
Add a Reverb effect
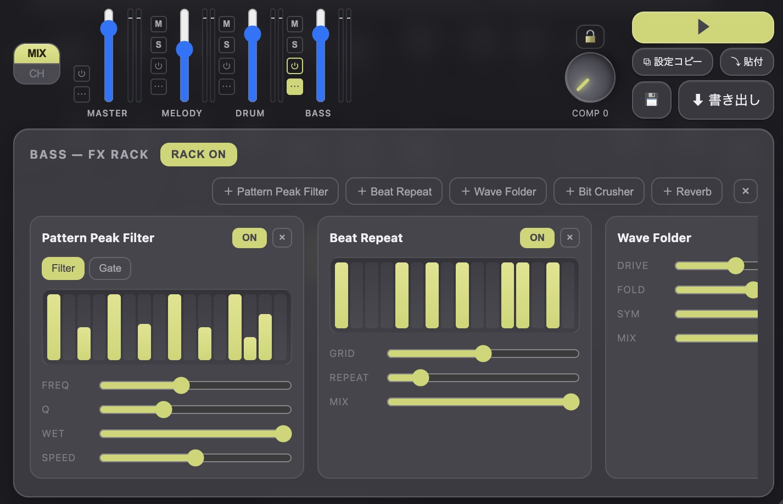pos(687,191)
